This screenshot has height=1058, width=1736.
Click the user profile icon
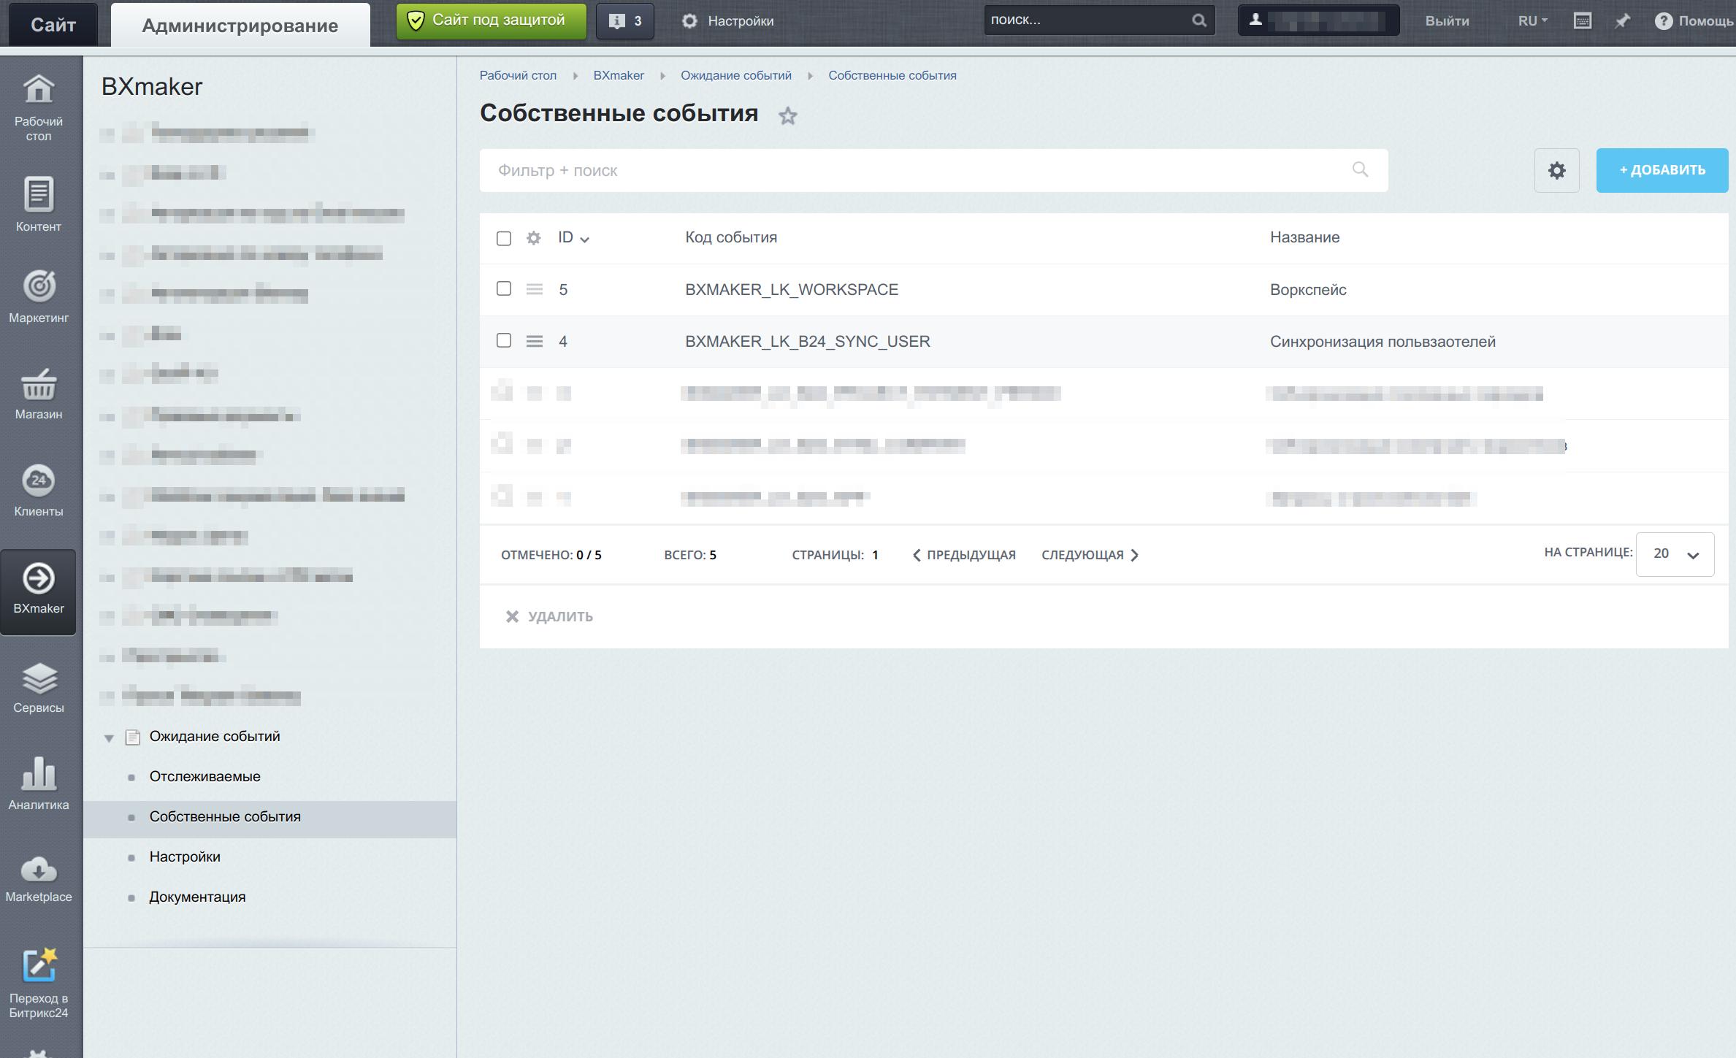tap(1255, 20)
